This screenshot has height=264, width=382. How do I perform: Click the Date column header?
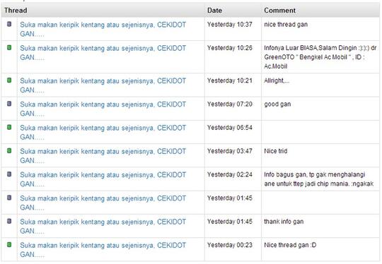214,11
